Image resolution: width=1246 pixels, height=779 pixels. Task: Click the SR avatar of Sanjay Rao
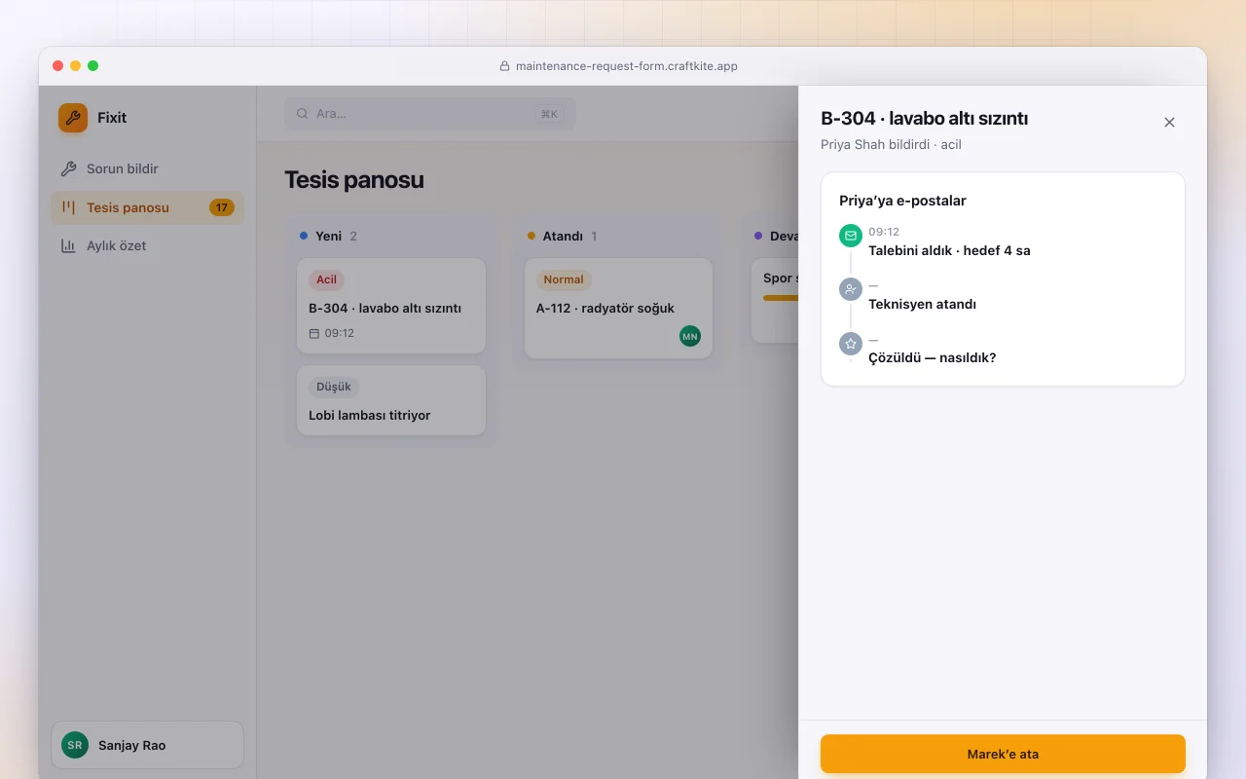(75, 745)
